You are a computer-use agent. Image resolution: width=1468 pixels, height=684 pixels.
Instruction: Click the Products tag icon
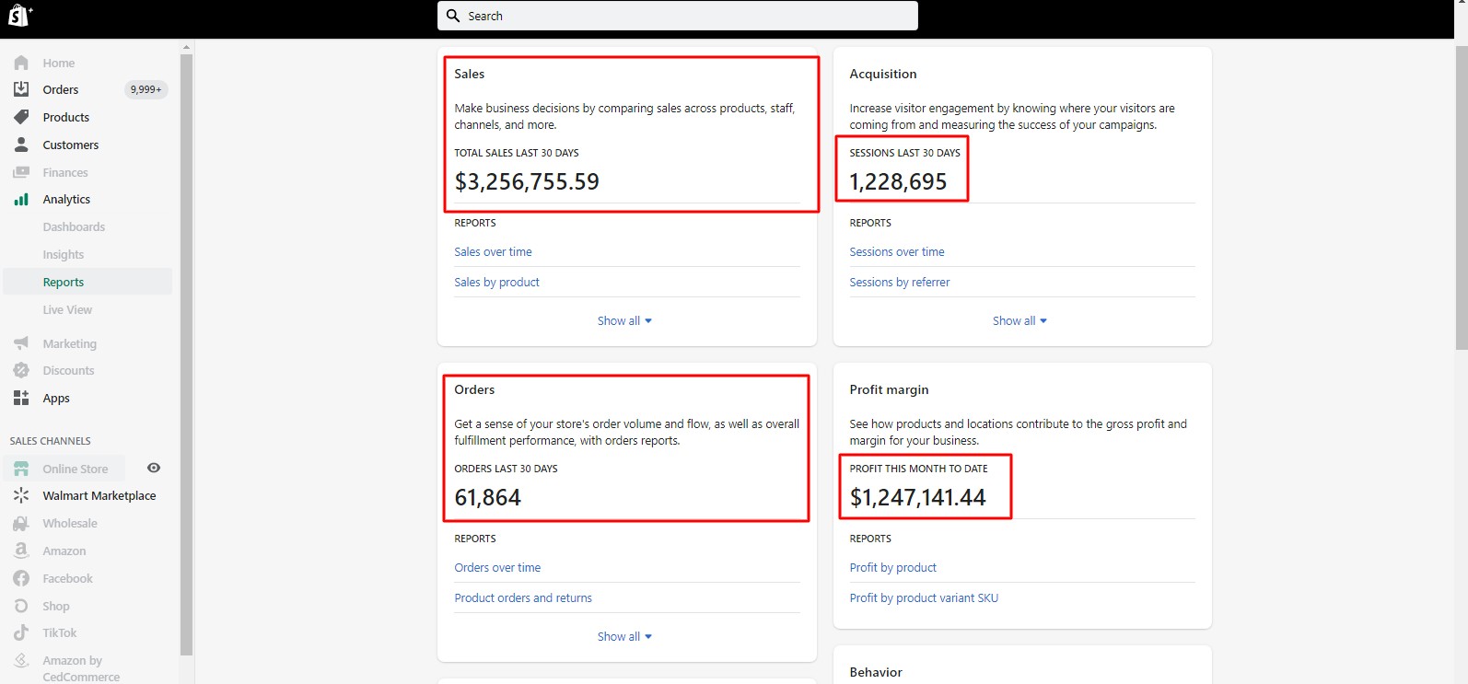[21, 117]
